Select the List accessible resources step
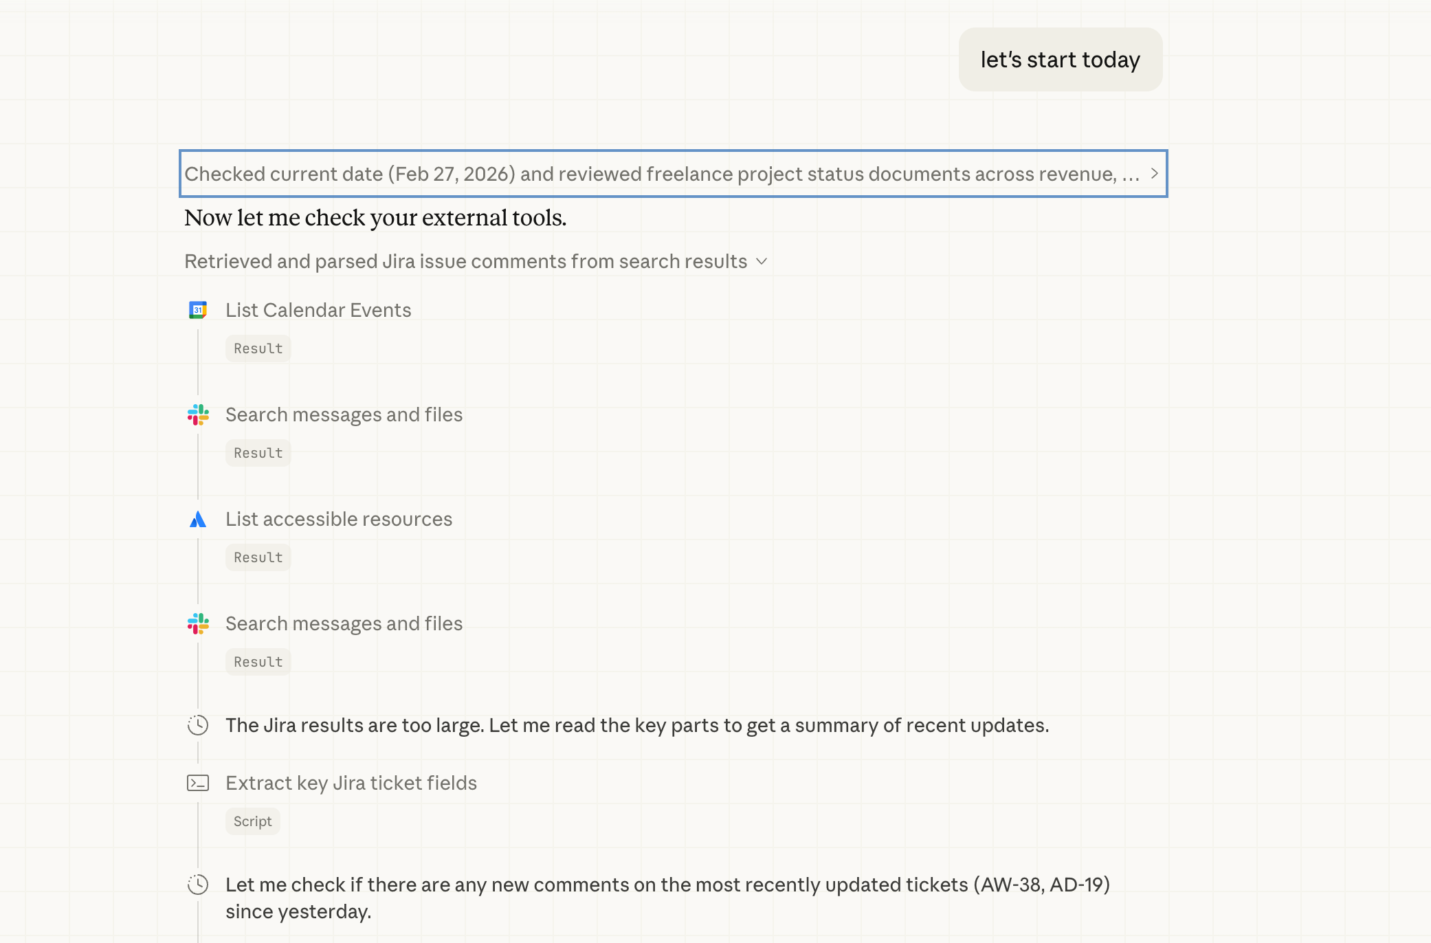The height and width of the screenshot is (943, 1431). point(338,519)
